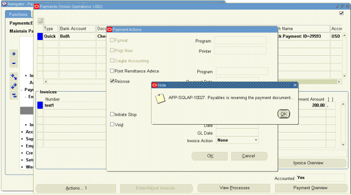The image size is (351, 195).
Task: Click the printer icon in Payments window
Action: click(41, 21)
